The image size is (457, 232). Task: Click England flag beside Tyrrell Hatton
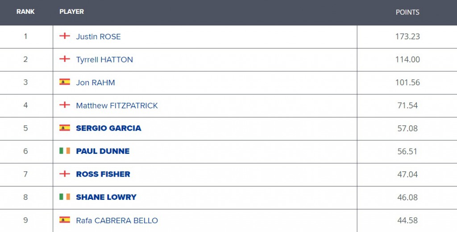[65, 59]
